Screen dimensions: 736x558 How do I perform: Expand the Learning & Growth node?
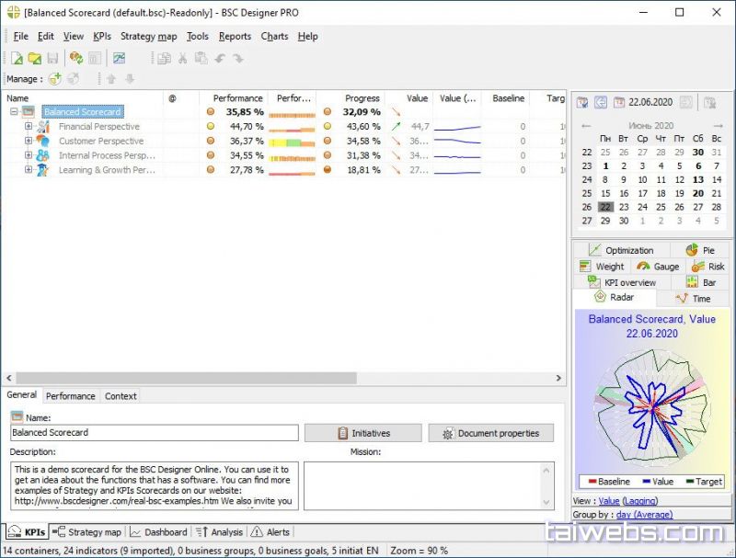click(29, 170)
